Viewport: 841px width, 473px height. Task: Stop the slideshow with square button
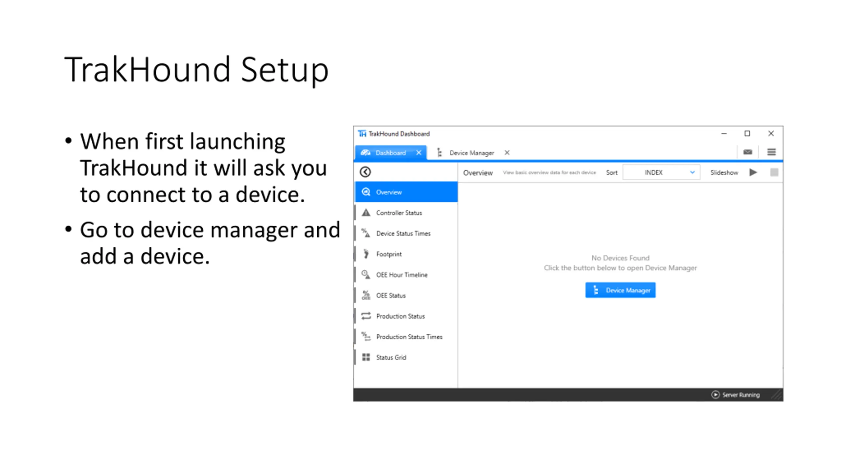pos(774,172)
